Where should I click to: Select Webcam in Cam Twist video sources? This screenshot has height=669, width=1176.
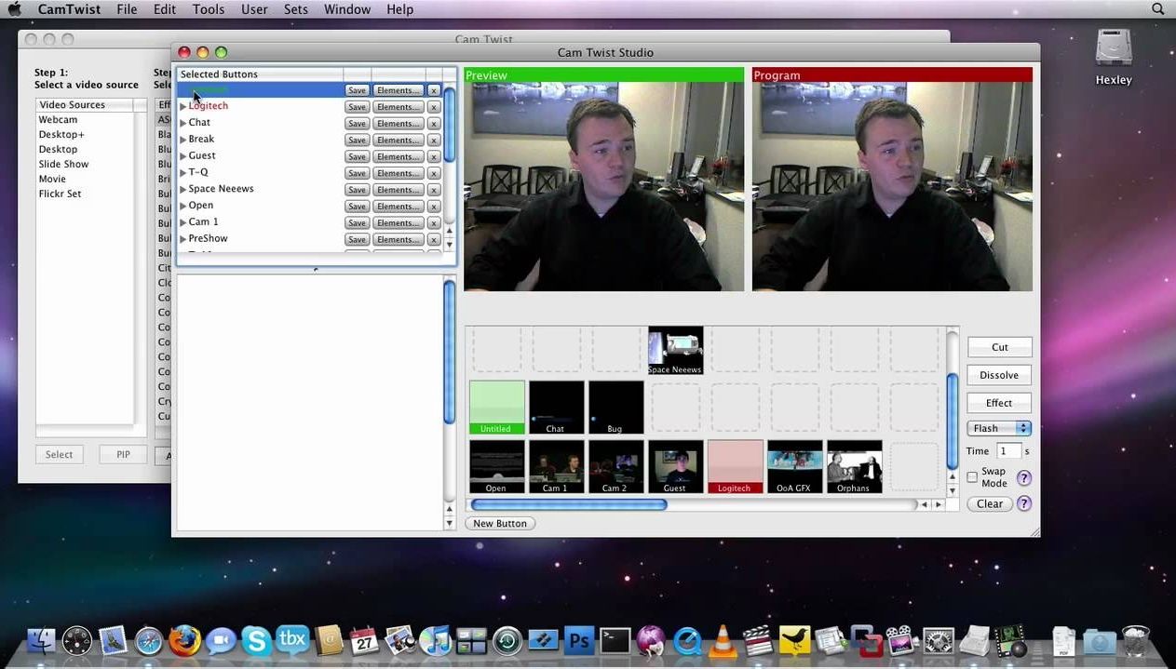tap(58, 120)
